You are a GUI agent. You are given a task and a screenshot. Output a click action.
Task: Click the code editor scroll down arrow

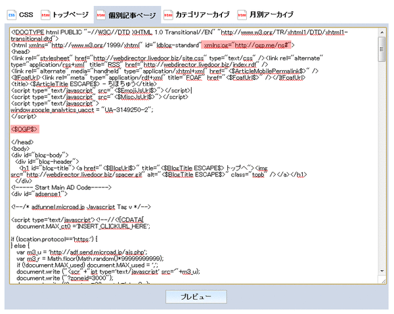pyautogui.click(x=382, y=271)
